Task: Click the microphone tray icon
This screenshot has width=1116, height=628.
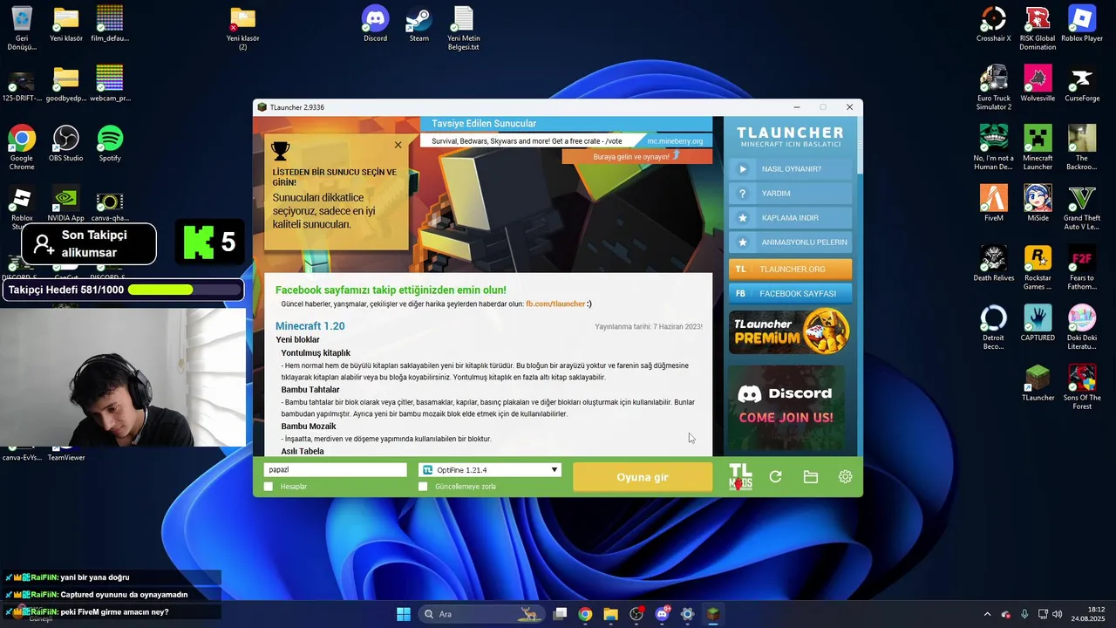Action: point(1024,614)
